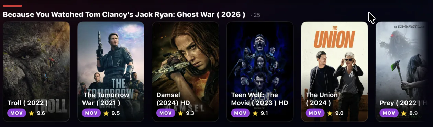Open The Union movie poster

[334, 71]
